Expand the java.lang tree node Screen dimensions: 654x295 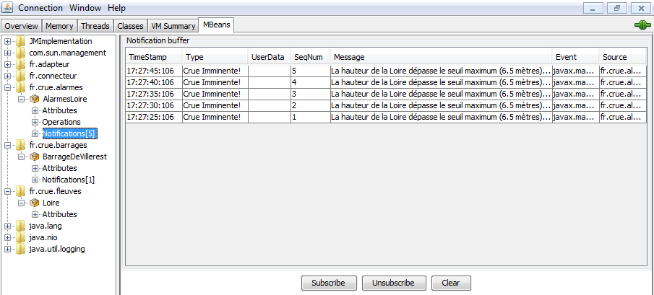click(8, 226)
